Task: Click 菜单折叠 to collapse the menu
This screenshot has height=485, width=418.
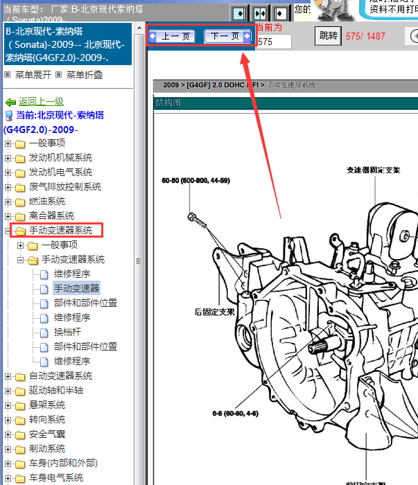Action: point(85,75)
